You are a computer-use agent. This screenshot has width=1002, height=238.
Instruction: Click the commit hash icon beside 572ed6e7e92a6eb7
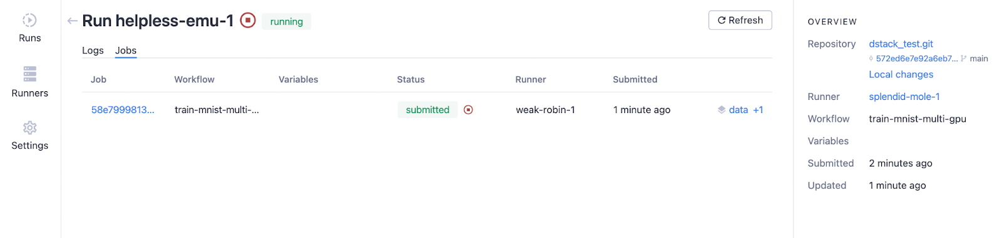(x=871, y=59)
